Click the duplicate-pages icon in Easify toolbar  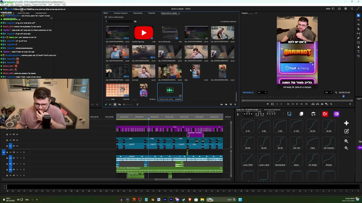(x=301, y=114)
